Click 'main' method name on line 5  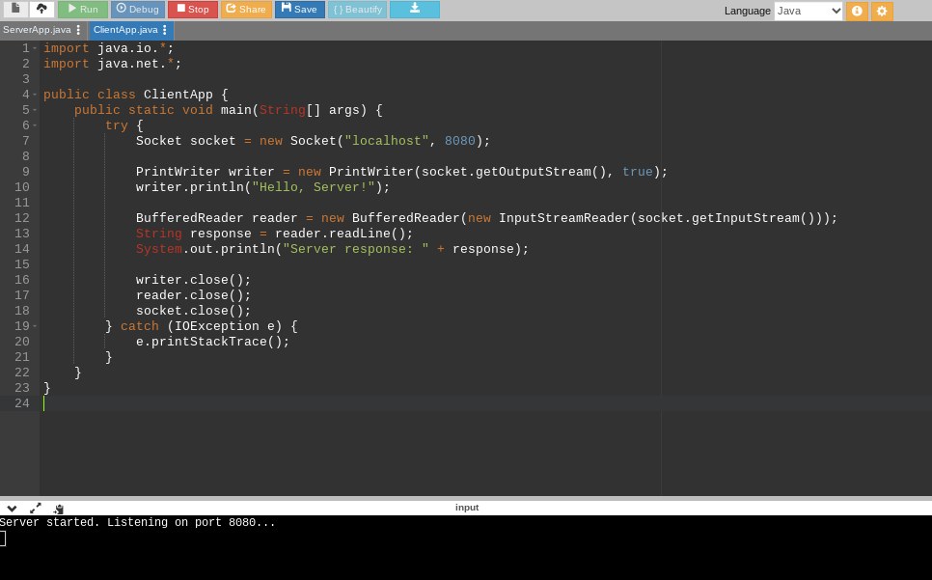(236, 110)
